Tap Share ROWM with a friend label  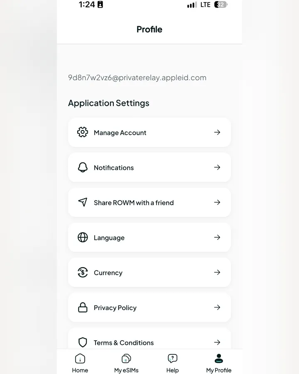134,203
